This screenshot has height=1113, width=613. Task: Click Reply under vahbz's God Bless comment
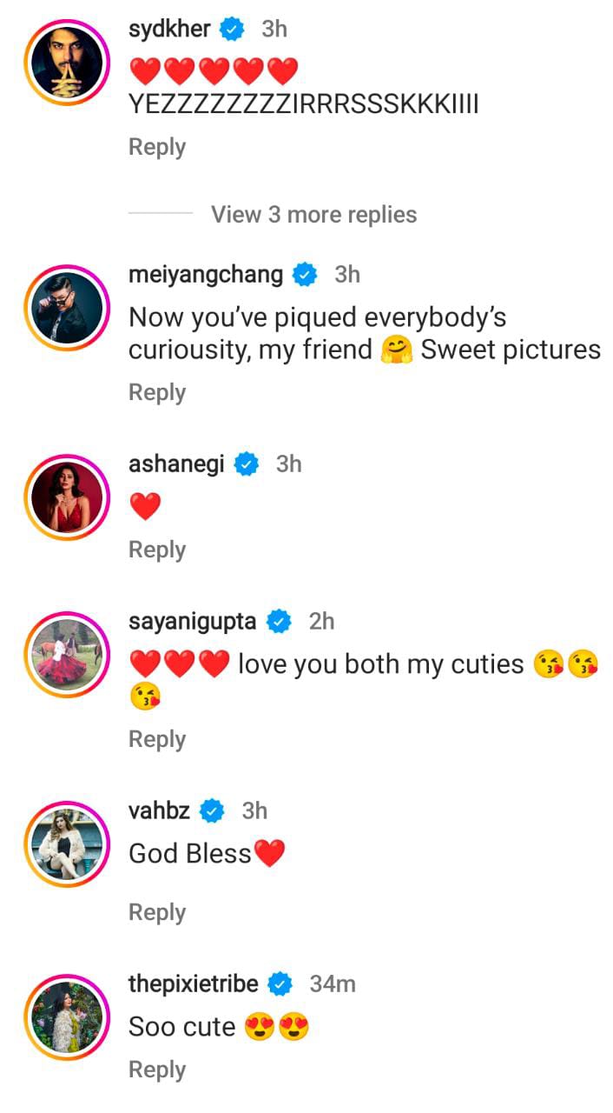point(157,911)
